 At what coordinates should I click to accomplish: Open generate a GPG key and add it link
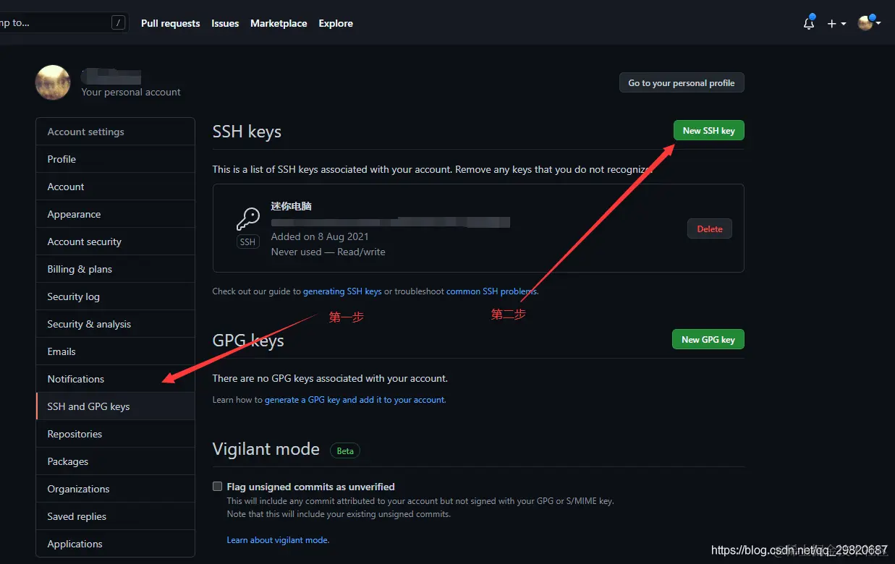pos(355,400)
